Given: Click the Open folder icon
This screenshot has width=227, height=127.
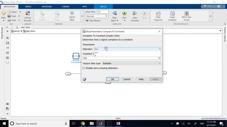Looking at the screenshot, I should pyautogui.click(x=9, y=12).
